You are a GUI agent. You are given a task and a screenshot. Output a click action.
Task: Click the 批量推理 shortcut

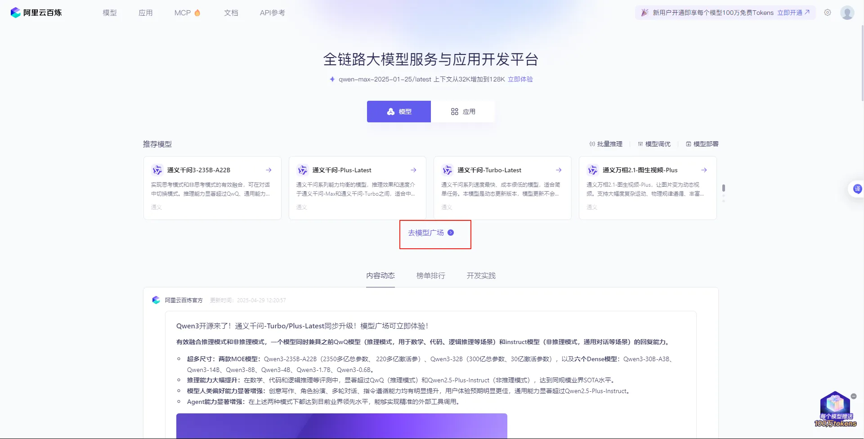pyautogui.click(x=606, y=144)
